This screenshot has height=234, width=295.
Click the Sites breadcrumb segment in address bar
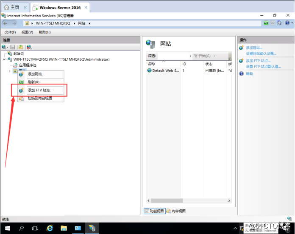point(82,23)
